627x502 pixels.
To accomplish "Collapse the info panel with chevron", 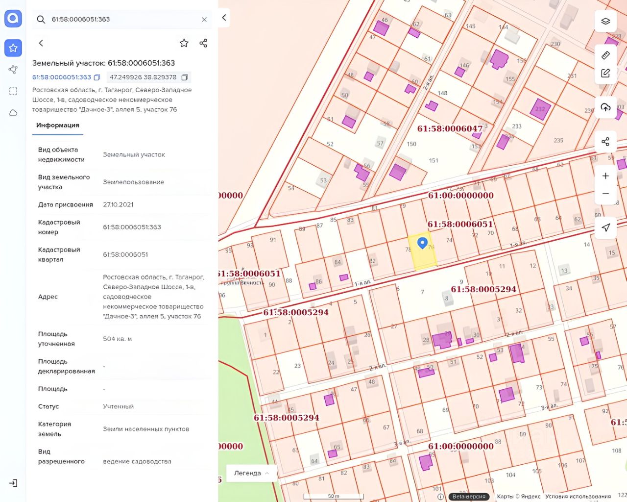I will pyautogui.click(x=224, y=18).
